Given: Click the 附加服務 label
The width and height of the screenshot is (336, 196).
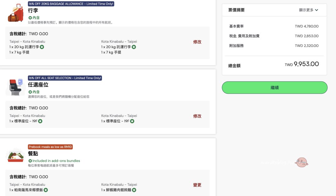Looking at the screenshot, I should pos(236,46).
